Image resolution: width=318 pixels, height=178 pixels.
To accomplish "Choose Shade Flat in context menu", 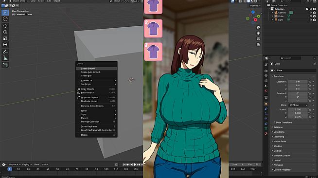I will pos(96,76).
